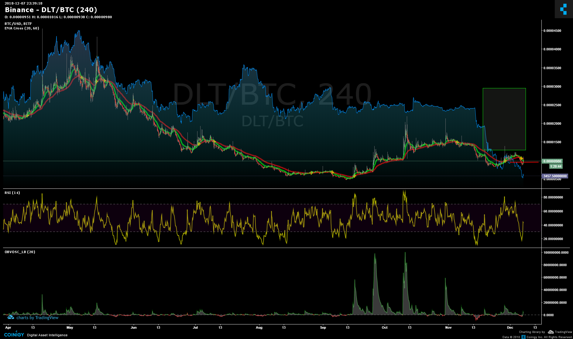Toggle visibility of the BTC/USD, BITF overlay

point(18,23)
